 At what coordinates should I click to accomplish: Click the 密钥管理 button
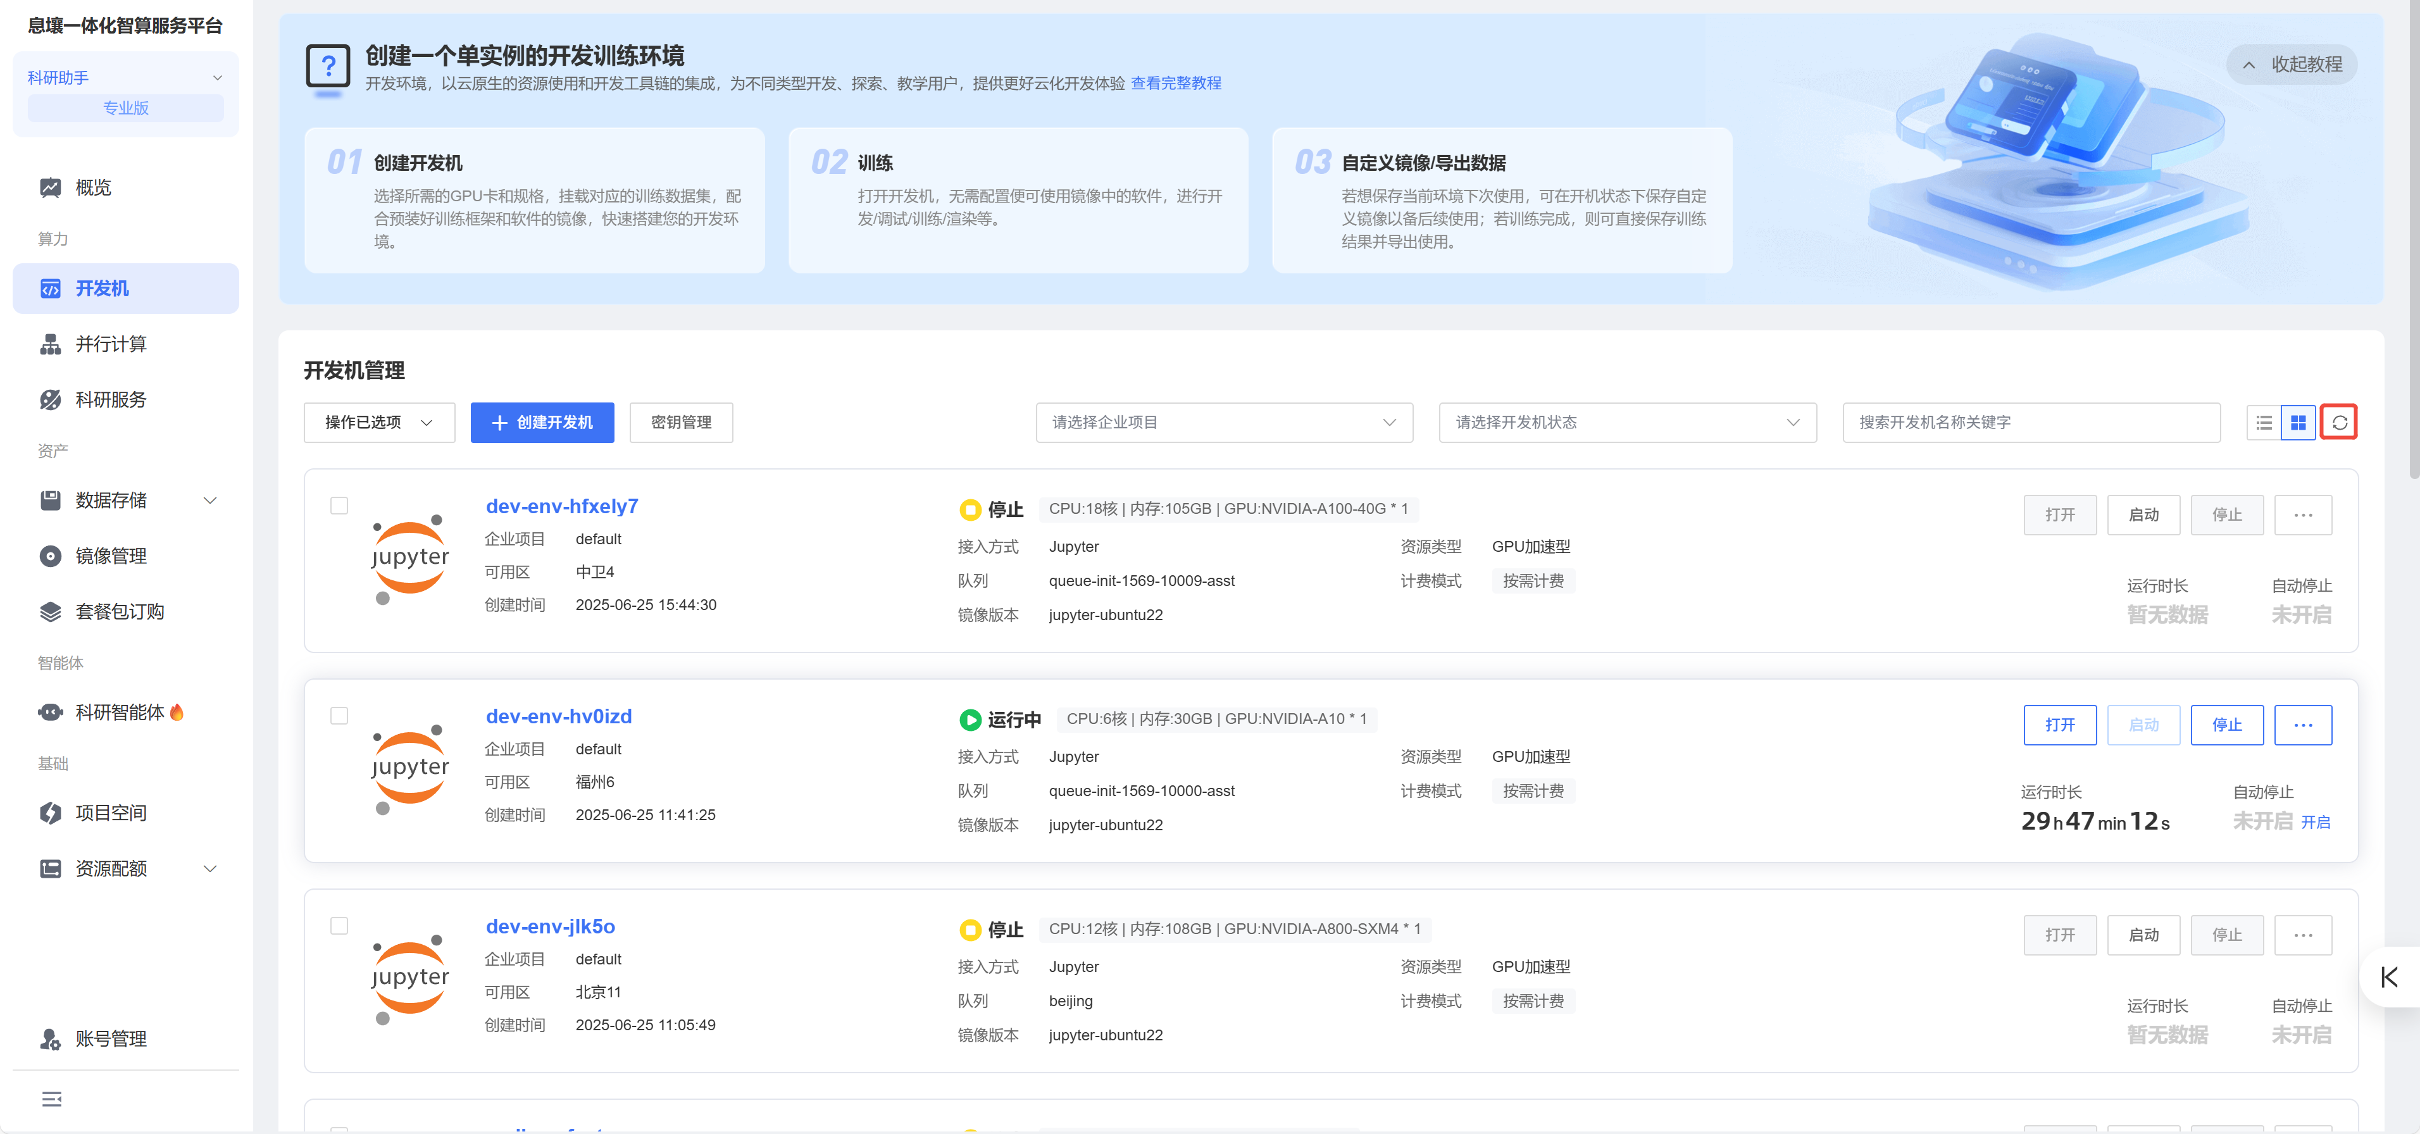(681, 423)
